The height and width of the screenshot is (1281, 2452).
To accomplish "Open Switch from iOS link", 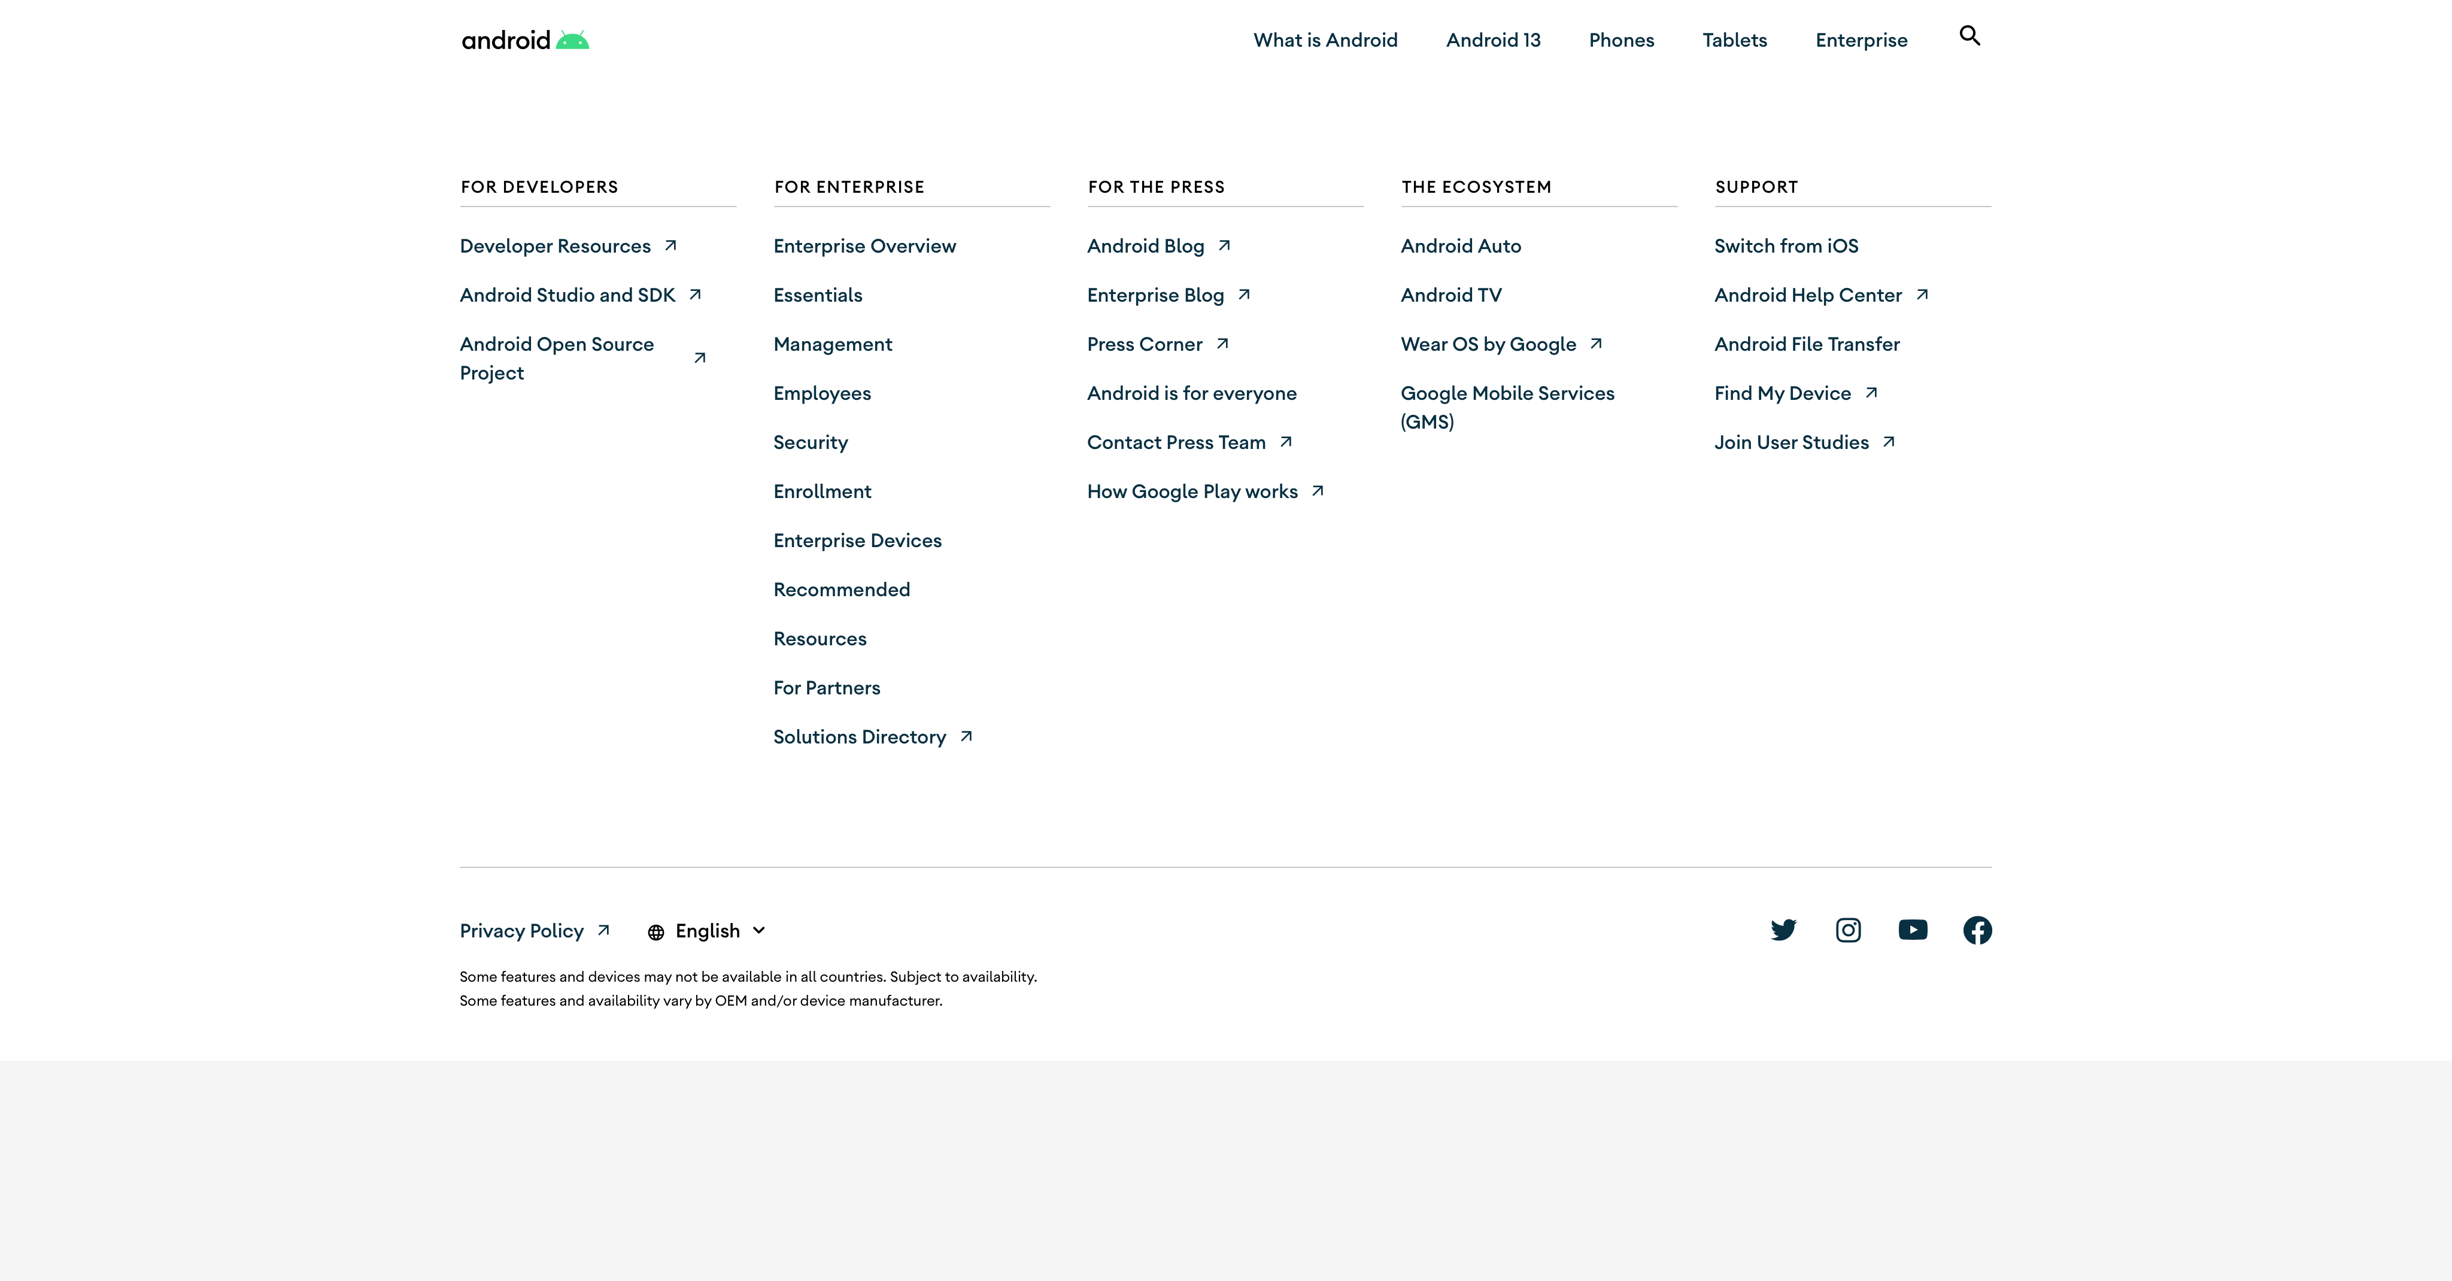I will pyautogui.click(x=1786, y=245).
